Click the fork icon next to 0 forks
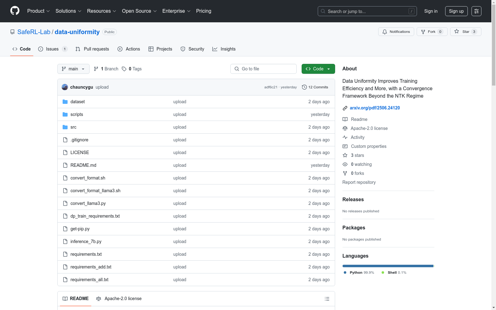 point(345,173)
